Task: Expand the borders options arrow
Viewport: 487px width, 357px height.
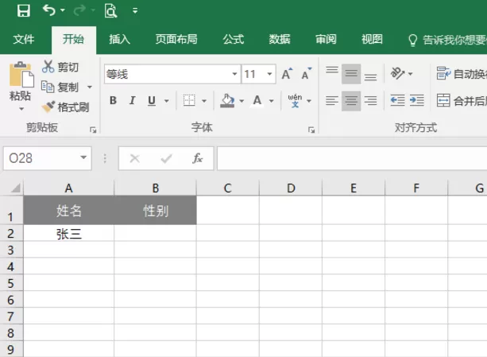Action: coord(204,101)
